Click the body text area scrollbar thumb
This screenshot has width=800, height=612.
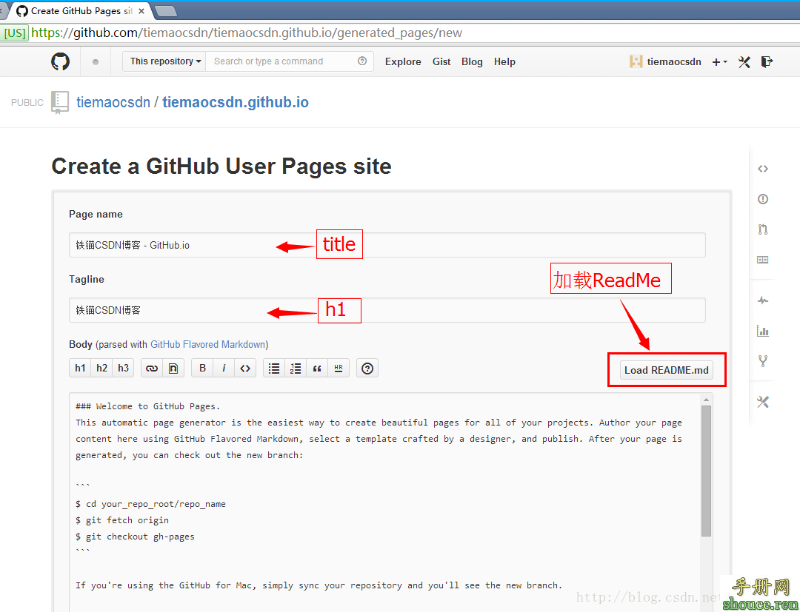point(706,471)
